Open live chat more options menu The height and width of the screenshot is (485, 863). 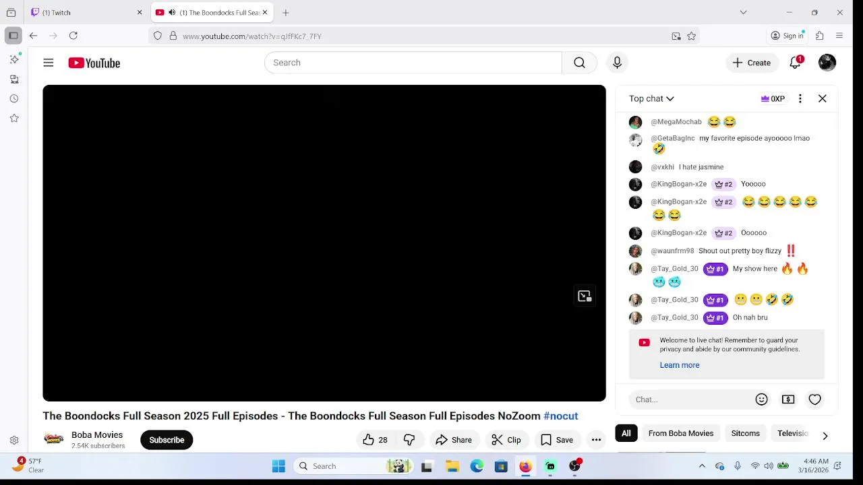800,98
